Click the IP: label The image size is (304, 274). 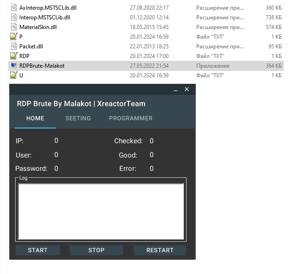click(x=20, y=141)
